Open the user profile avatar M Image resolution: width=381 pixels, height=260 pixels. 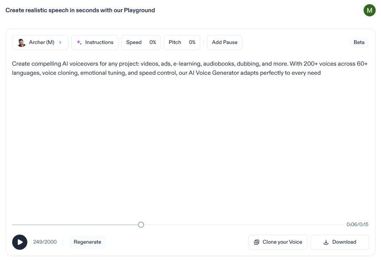pyautogui.click(x=369, y=10)
